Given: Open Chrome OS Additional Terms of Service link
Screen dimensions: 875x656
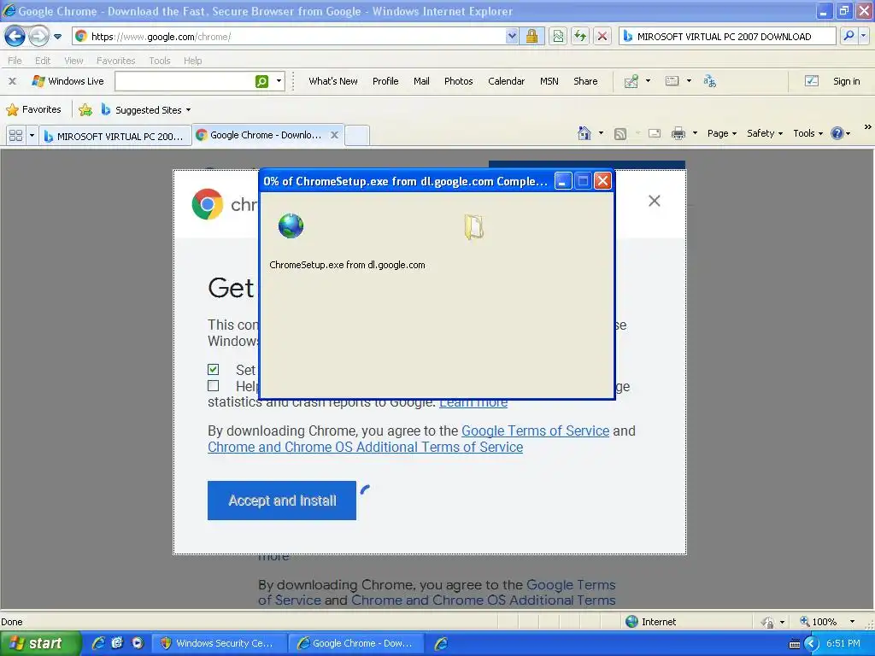Looking at the screenshot, I should click(365, 447).
